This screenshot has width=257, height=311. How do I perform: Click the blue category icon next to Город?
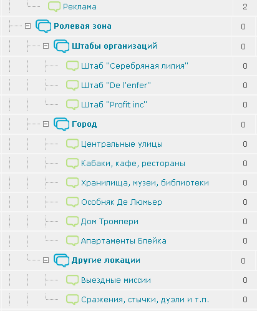click(x=61, y=124)
